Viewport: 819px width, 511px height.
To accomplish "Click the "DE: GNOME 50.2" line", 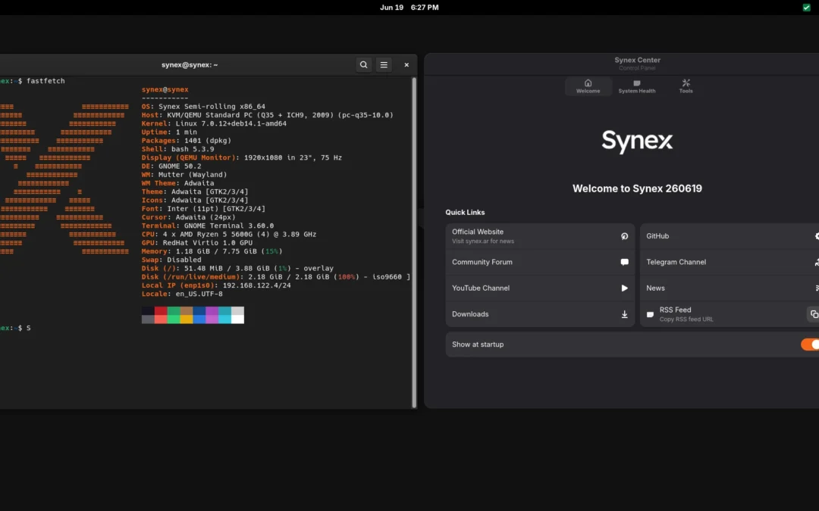I will pyautogui.click(x=171, y=166).
